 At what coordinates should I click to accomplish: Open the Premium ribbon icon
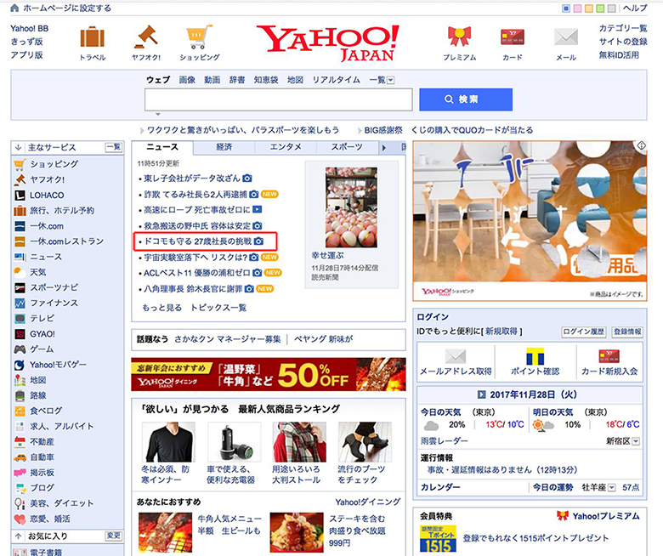[x=459, y=37]
